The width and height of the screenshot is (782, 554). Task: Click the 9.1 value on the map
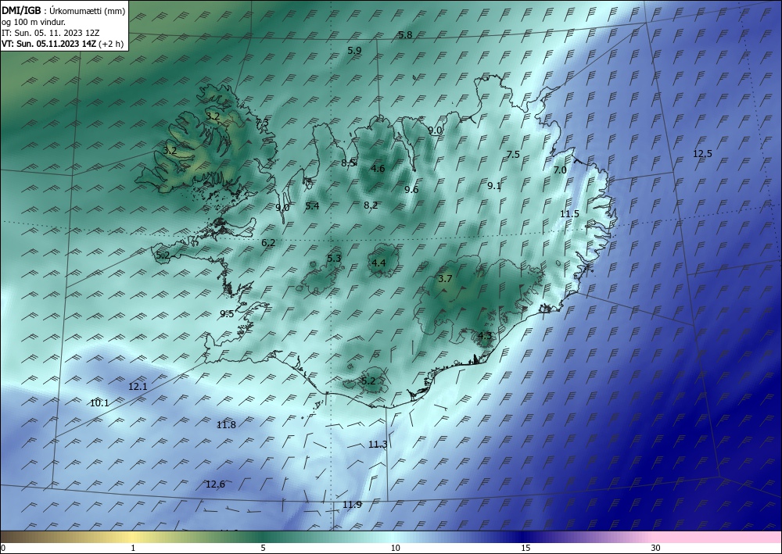494,186
